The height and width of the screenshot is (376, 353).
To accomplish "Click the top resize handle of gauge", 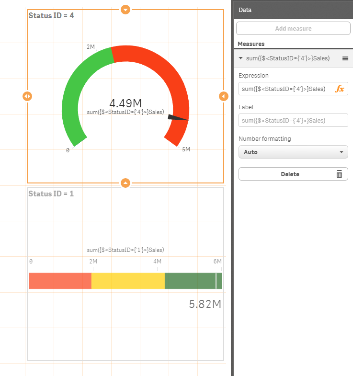I will [x=125, y=10].
